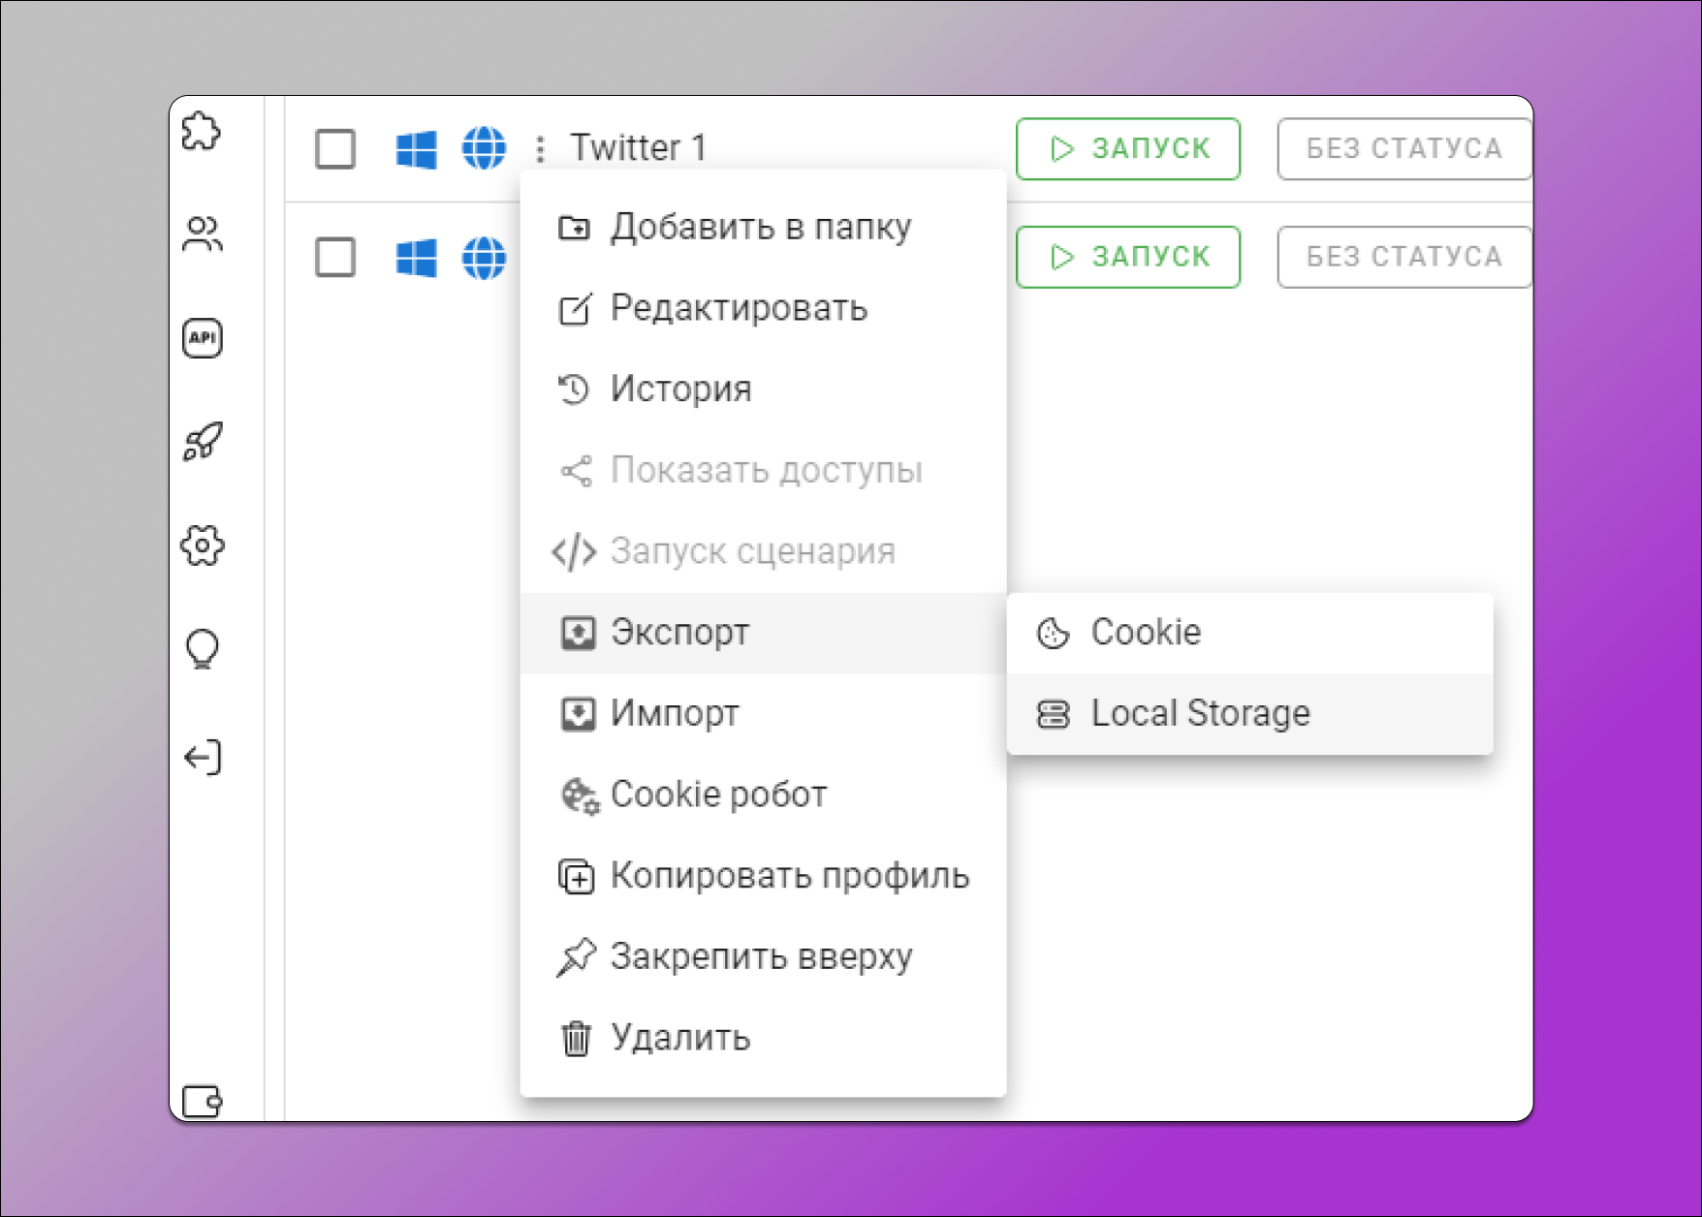Click the lightbulb icon in the sidebar
The image size is (1702, 1217).
(201, 649)
